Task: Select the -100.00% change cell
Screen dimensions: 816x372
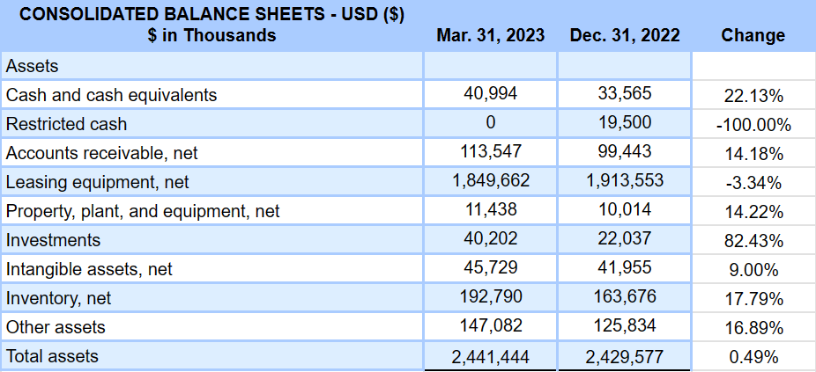Action: (753, 124)
